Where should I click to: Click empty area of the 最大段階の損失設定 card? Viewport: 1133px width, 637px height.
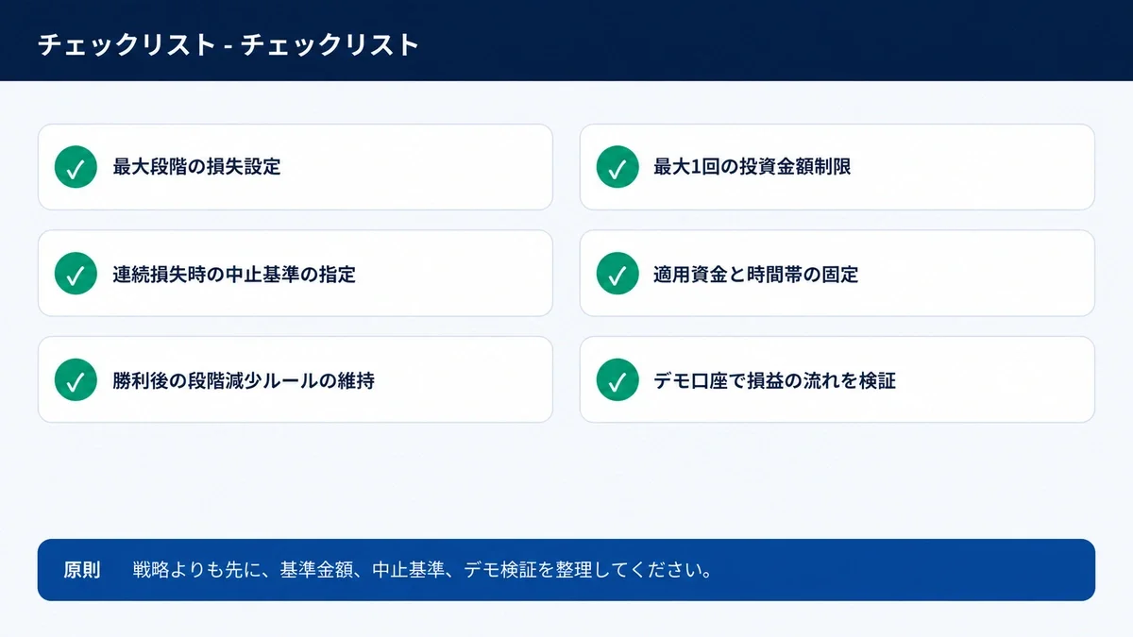pos(415,167)
